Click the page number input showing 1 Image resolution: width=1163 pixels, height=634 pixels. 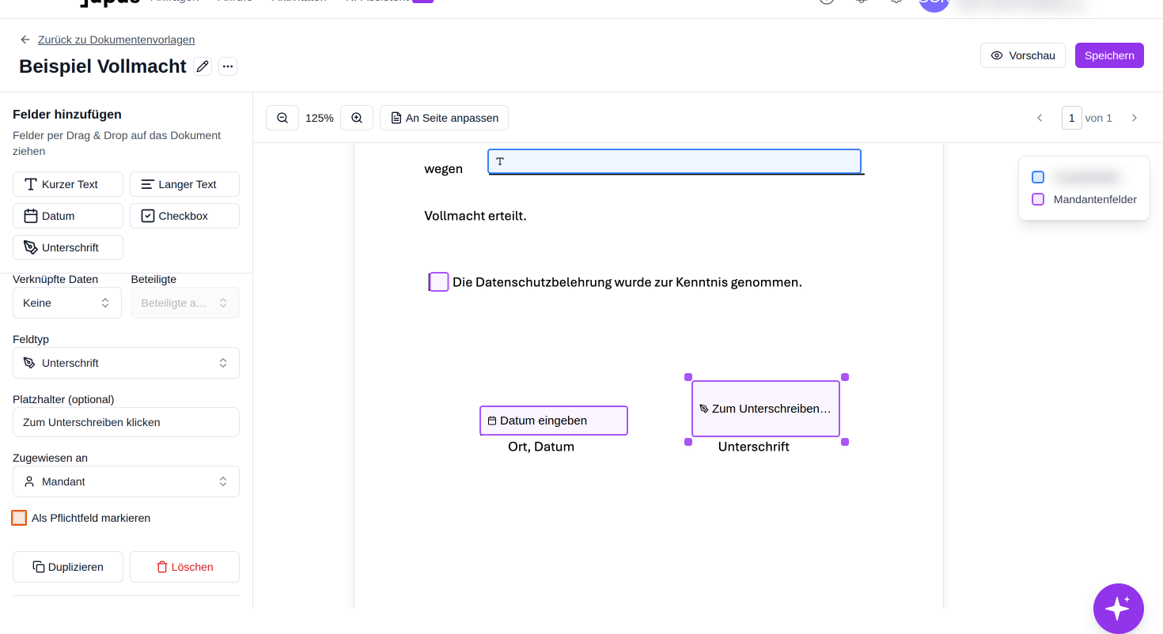tap(1071, 118)
